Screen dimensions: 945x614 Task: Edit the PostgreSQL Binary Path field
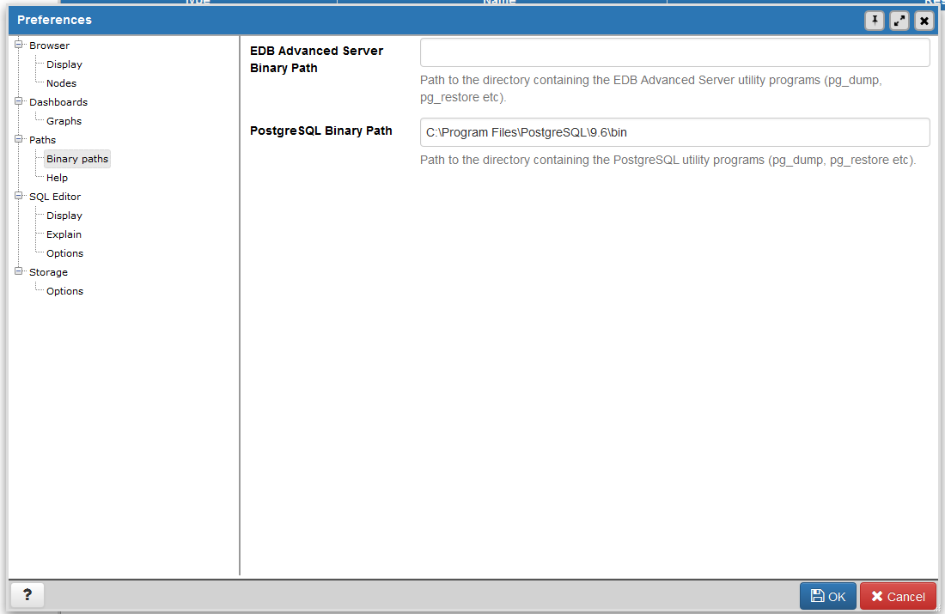click(674, 132)
